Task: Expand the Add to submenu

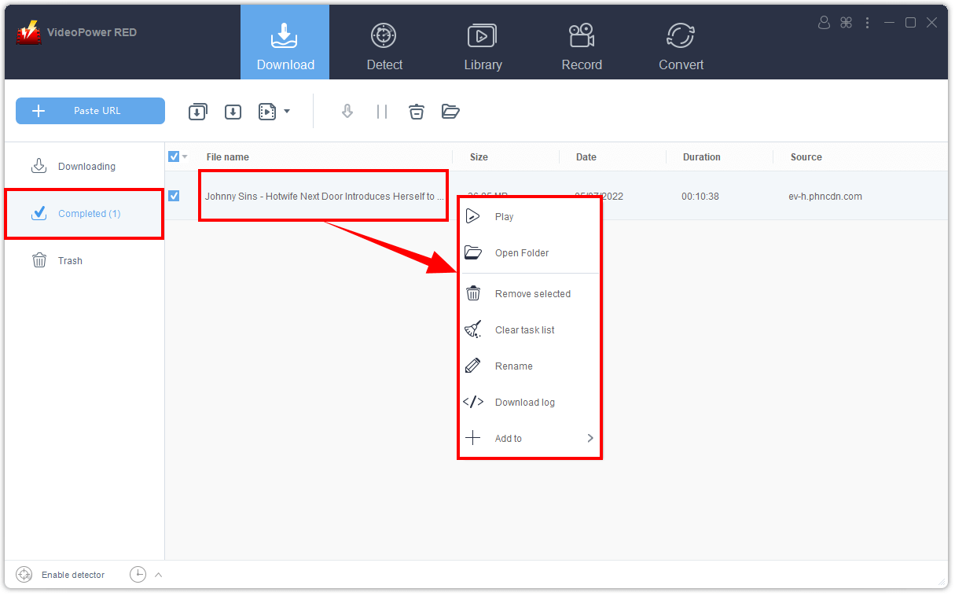Action: (x=530, y=439)
